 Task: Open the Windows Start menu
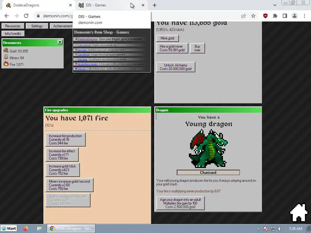tap(9, 228)
